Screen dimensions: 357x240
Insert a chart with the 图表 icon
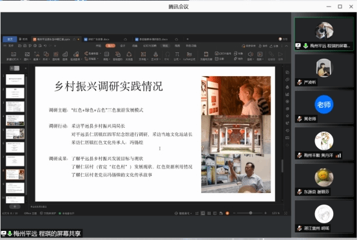[x=65, y=54]
